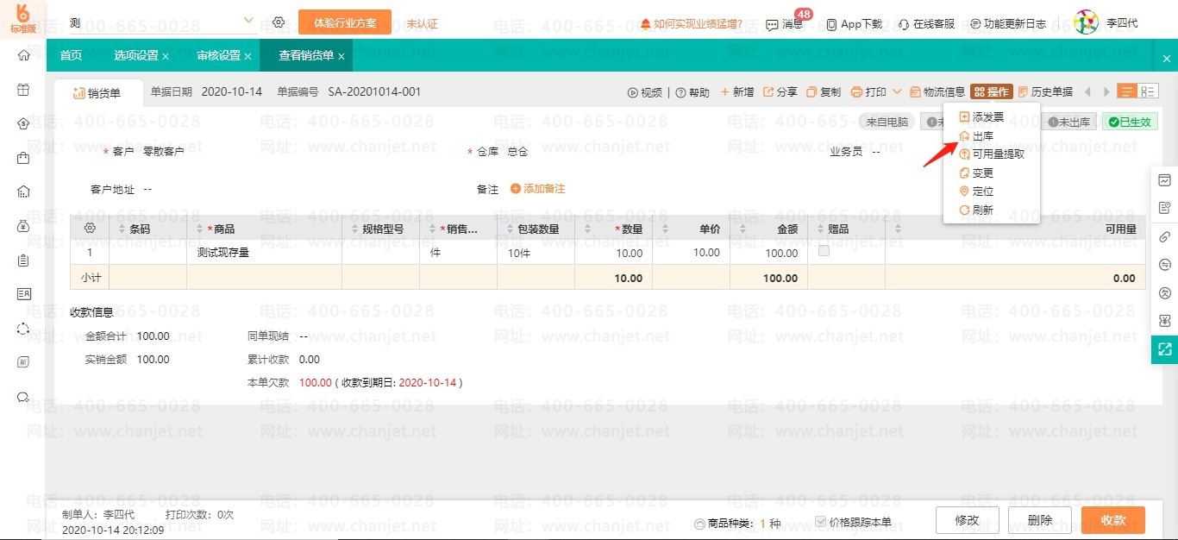
Task: Open 帮助 help from the toolbar
Action: click(x=692, y=92)
